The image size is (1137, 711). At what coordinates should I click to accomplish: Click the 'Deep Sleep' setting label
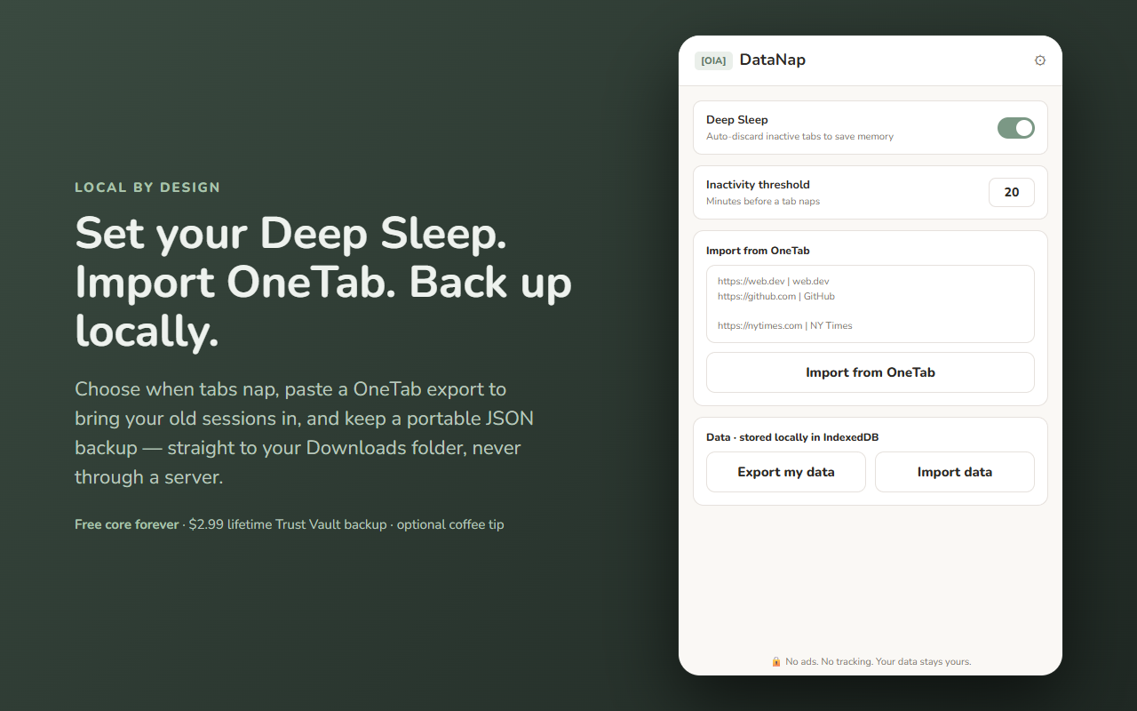(737, 120)
